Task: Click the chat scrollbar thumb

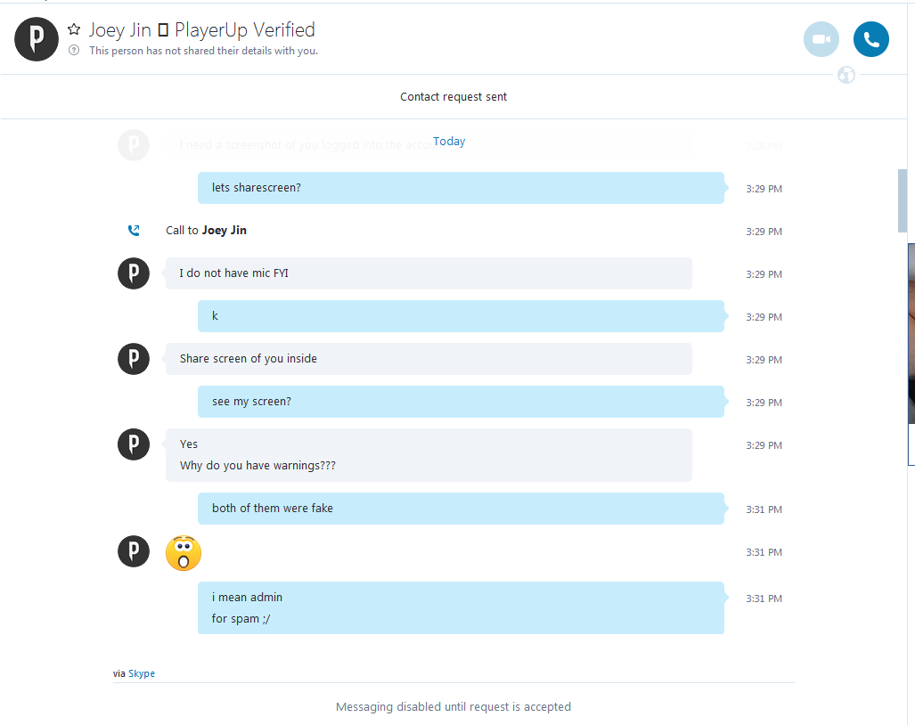Action: [903, 200]
